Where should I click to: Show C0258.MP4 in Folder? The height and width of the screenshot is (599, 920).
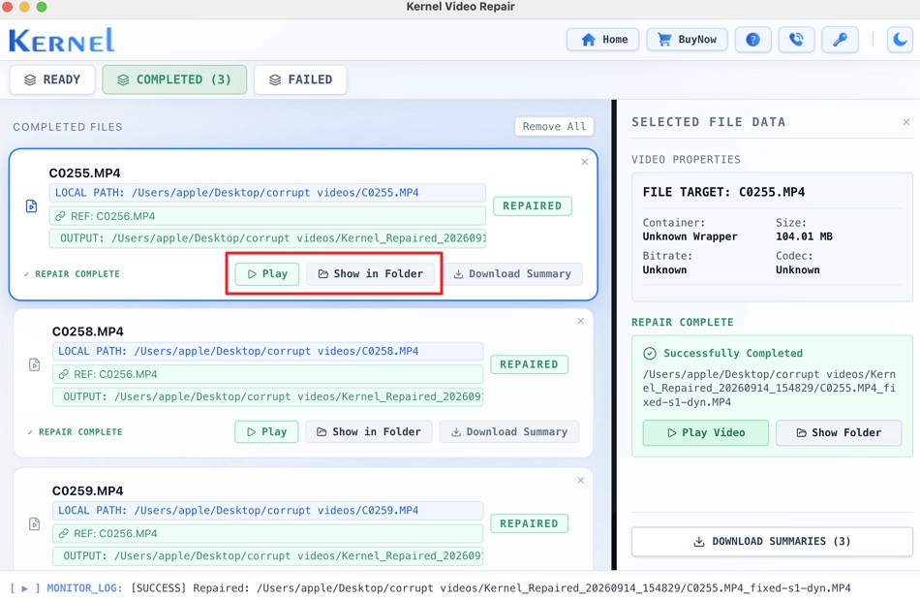[x=369, y=431]
